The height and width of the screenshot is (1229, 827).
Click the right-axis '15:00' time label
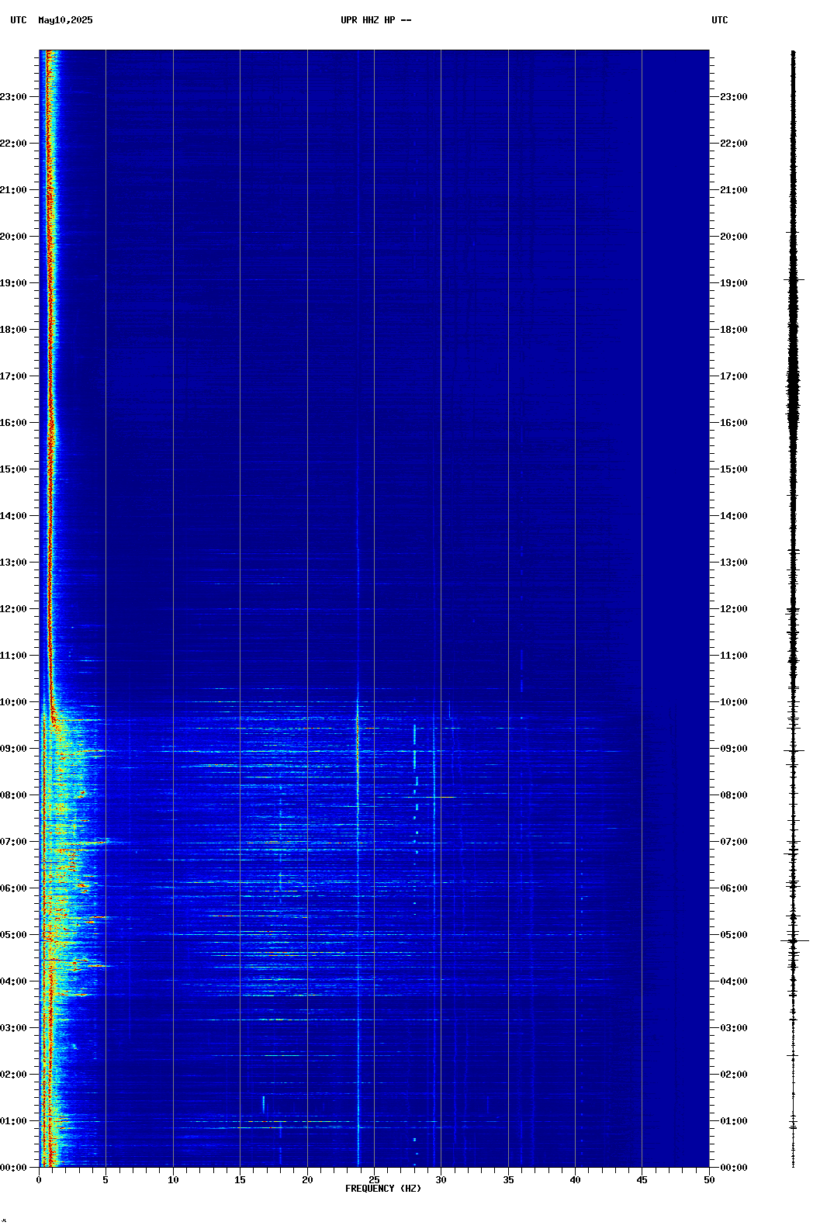734,469
